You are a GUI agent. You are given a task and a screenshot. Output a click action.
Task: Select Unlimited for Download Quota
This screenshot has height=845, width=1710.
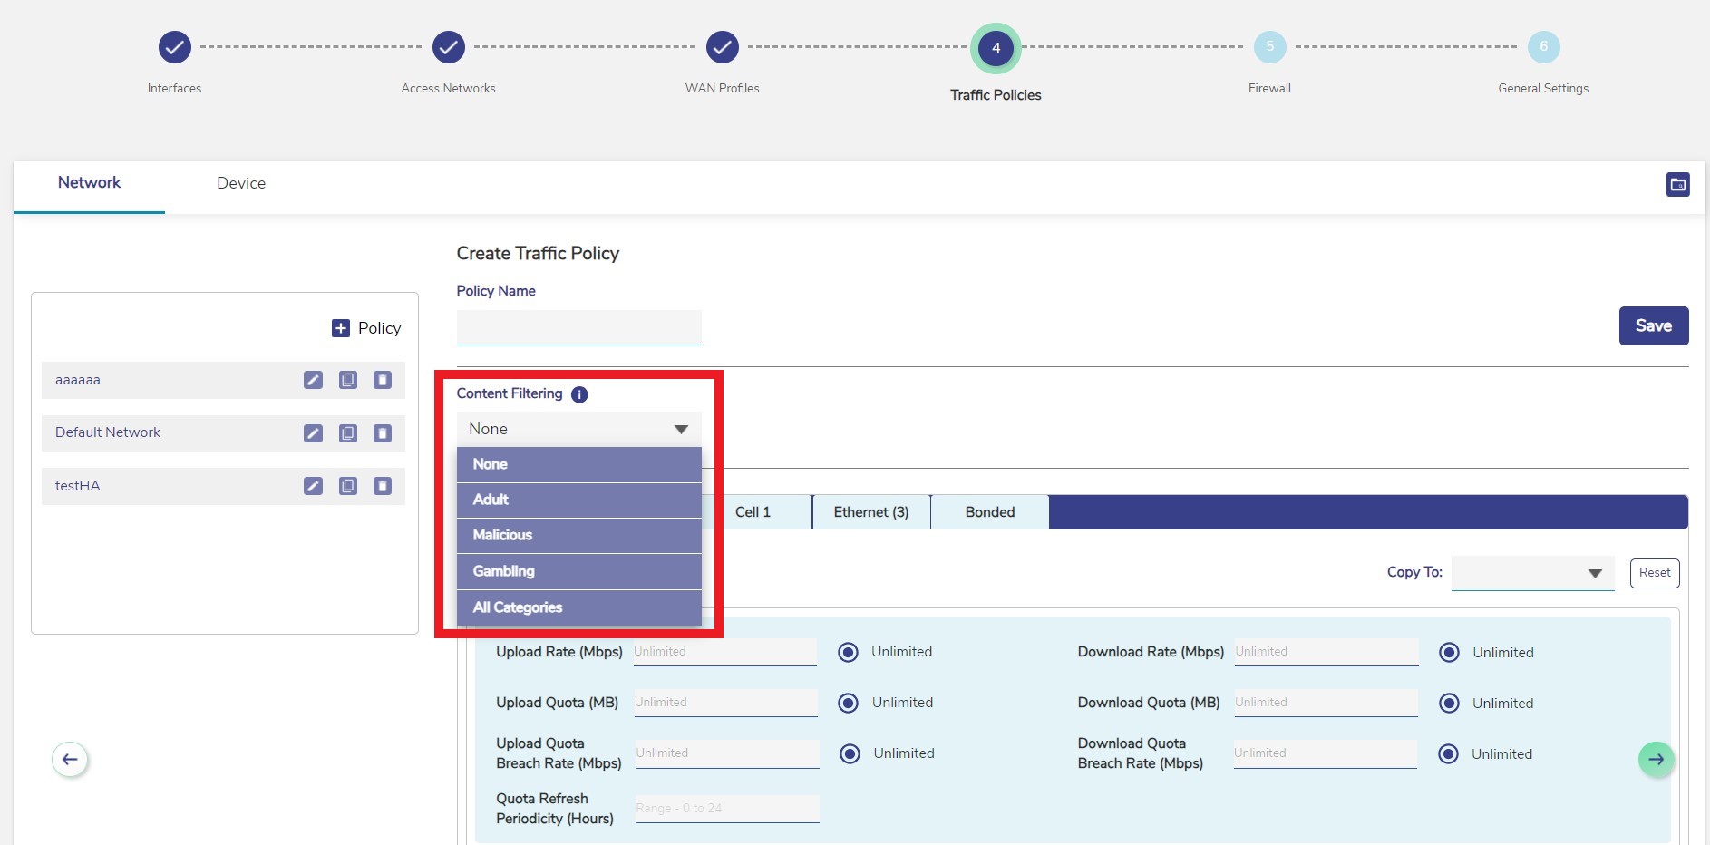1449,703
